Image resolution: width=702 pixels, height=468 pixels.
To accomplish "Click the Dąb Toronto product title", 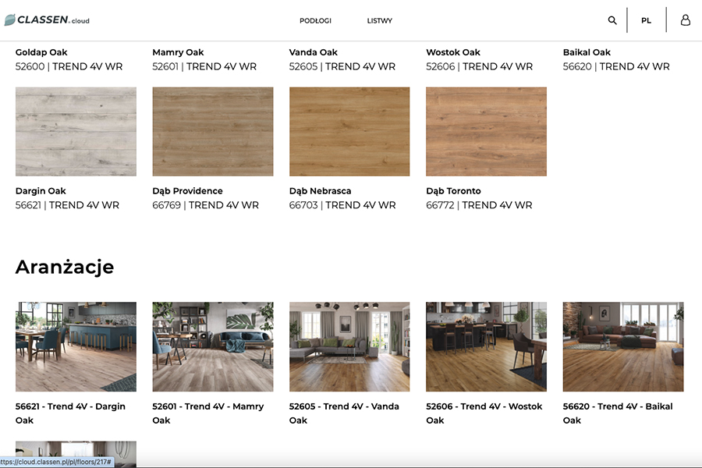I will tap(453, 191).
